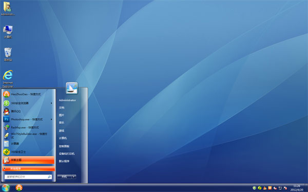This screenshot has width=308, height=192.
Task: Open Photoshop.exe shortcut in Start menu
Action: click(28, 119)
